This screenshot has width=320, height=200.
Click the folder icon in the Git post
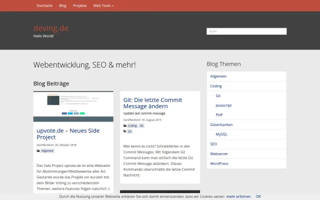pyautogui.click(x=125, y=126)
